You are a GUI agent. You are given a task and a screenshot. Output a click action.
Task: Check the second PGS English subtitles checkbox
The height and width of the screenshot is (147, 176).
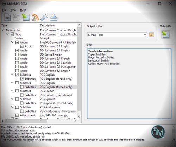(17, 83)
